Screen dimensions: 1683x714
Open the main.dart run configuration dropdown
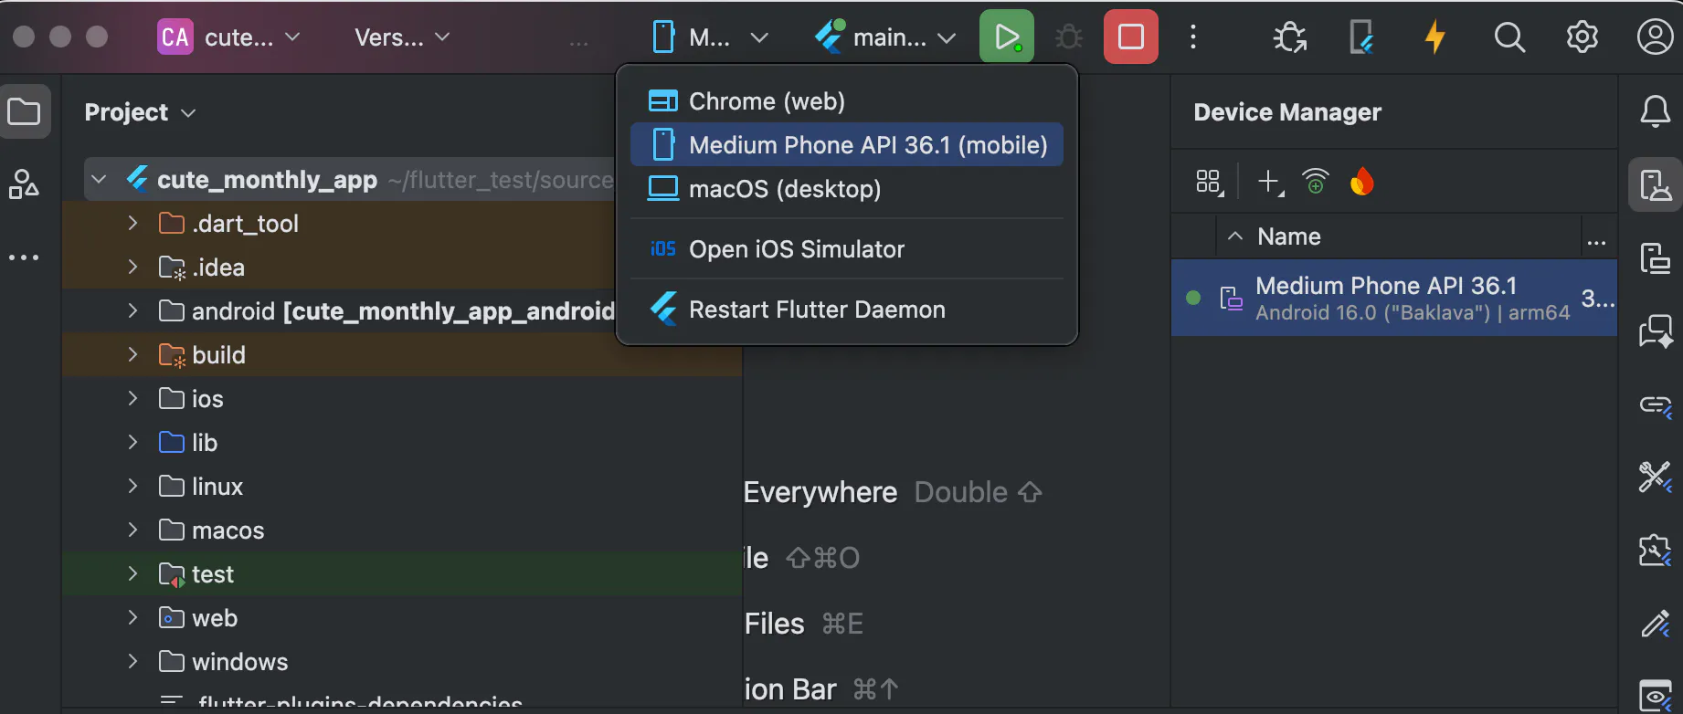884,37
